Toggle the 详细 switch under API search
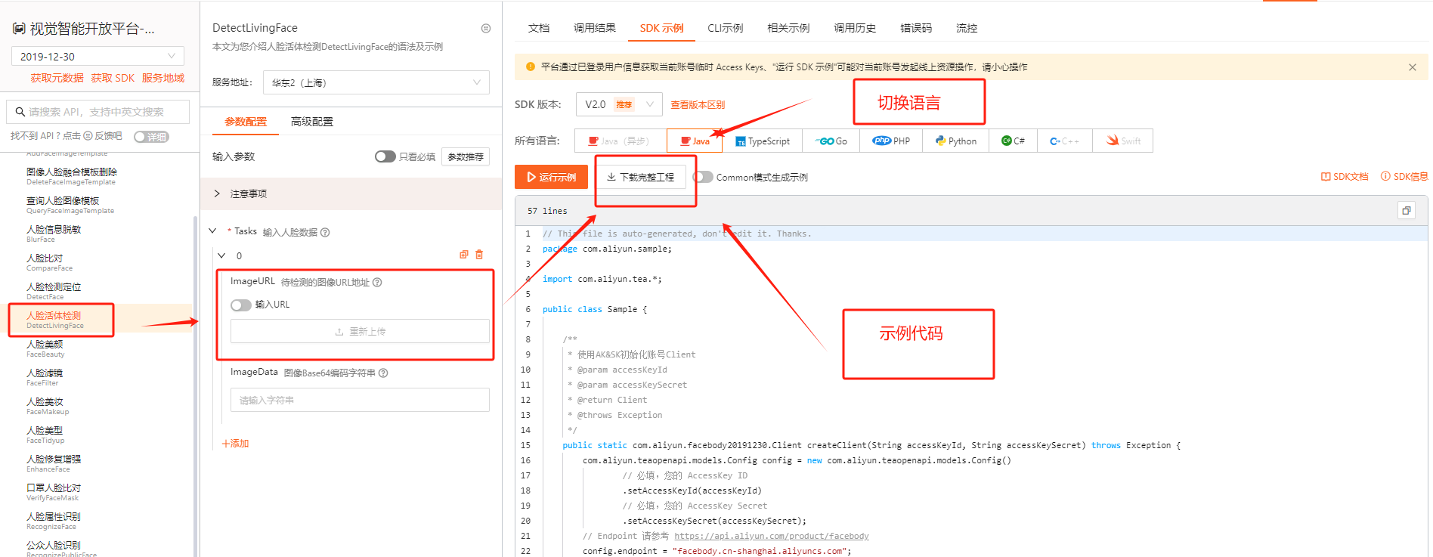The width and height of the screenshot is (1433, 557). click(x=151, y=137)
